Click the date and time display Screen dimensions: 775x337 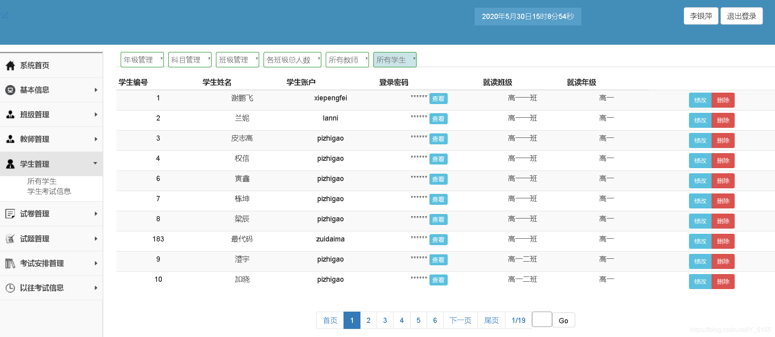click(528, 17)
